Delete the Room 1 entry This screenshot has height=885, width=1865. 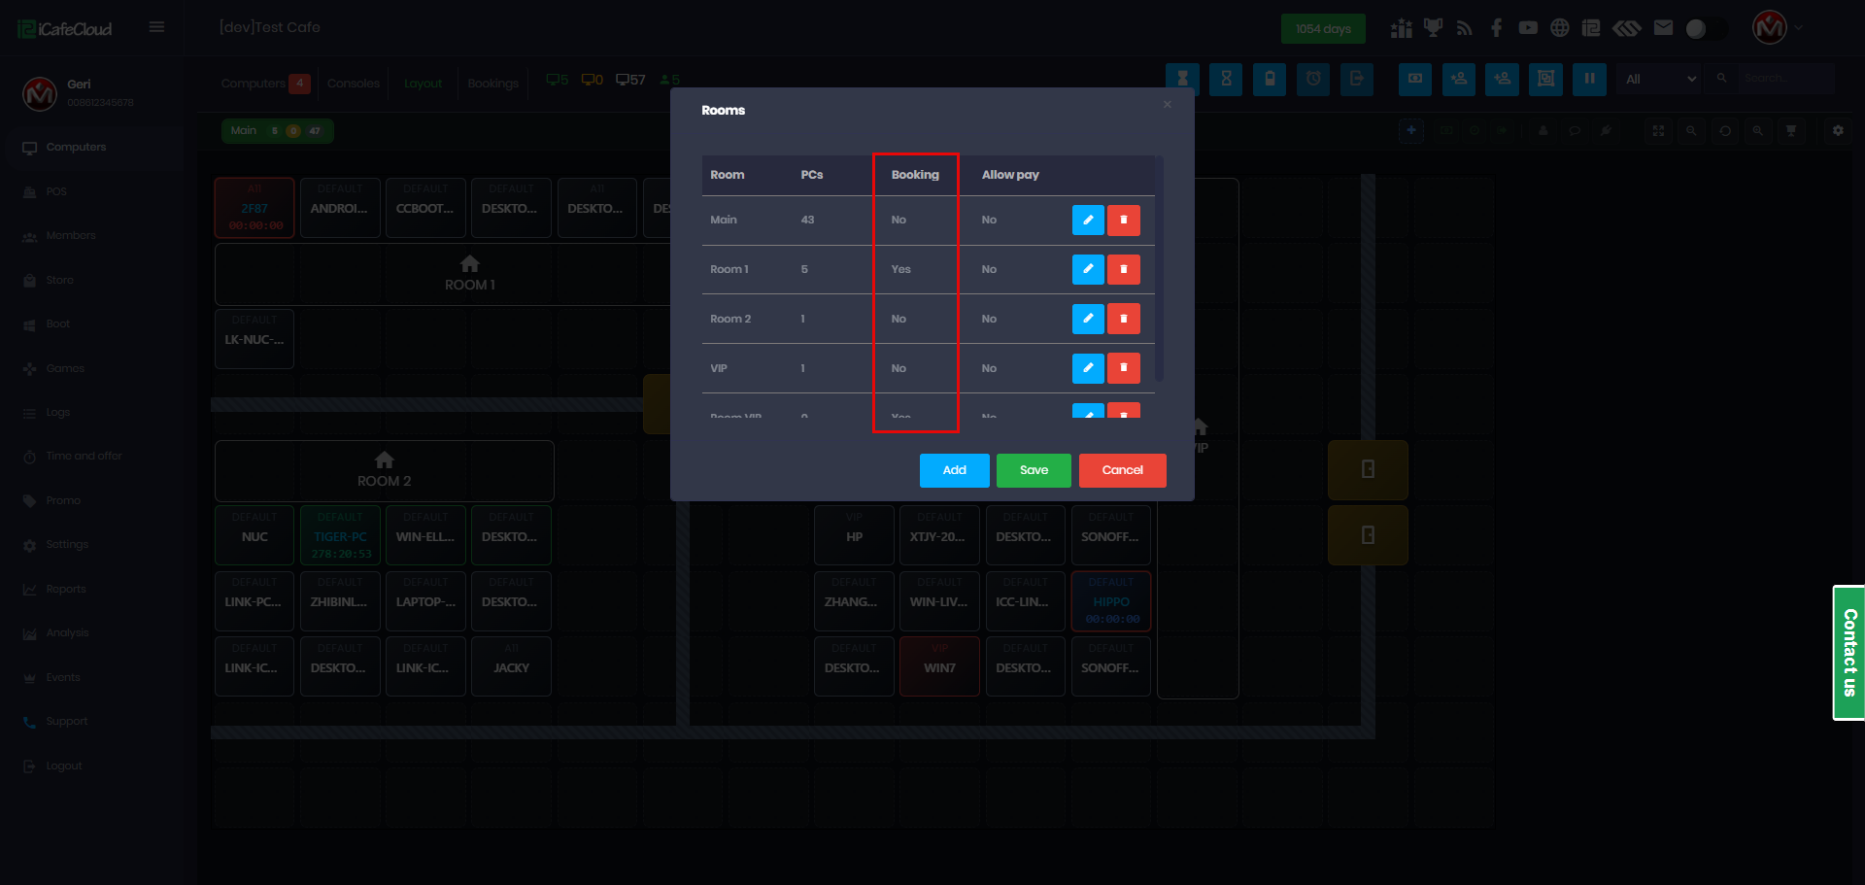tap(1124, 269)
